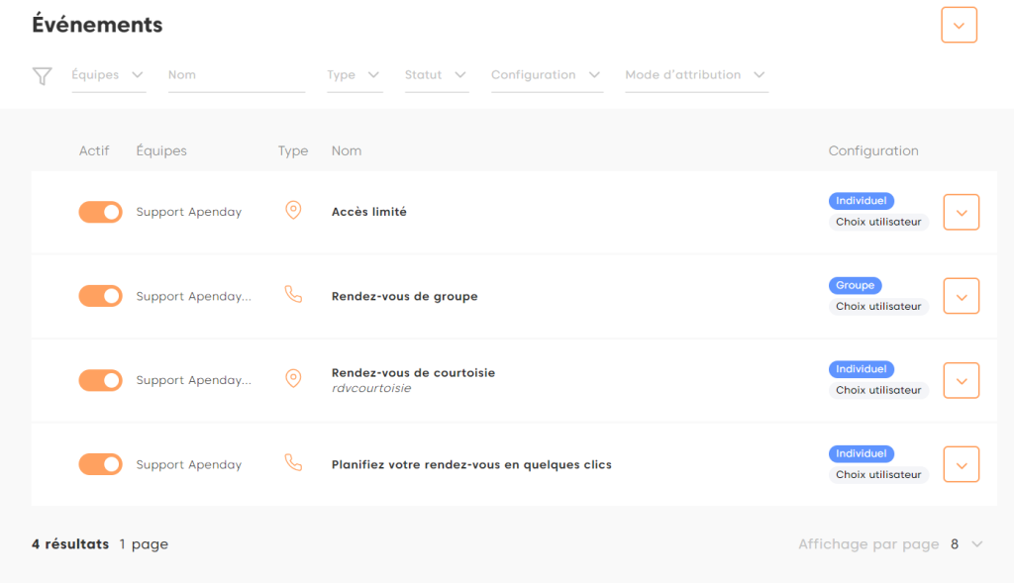Open the Événements header chevron menu
Screen dimensions: 1014x583
[x=959, y=26]
